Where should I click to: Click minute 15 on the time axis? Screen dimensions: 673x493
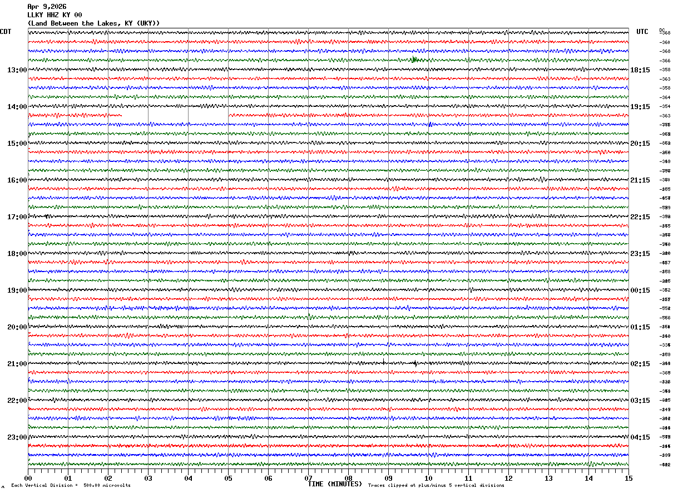[628, 478]
